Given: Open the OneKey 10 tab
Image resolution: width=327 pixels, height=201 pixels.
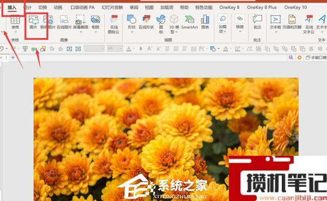Looking at the screenshot, I should (295, 8).
